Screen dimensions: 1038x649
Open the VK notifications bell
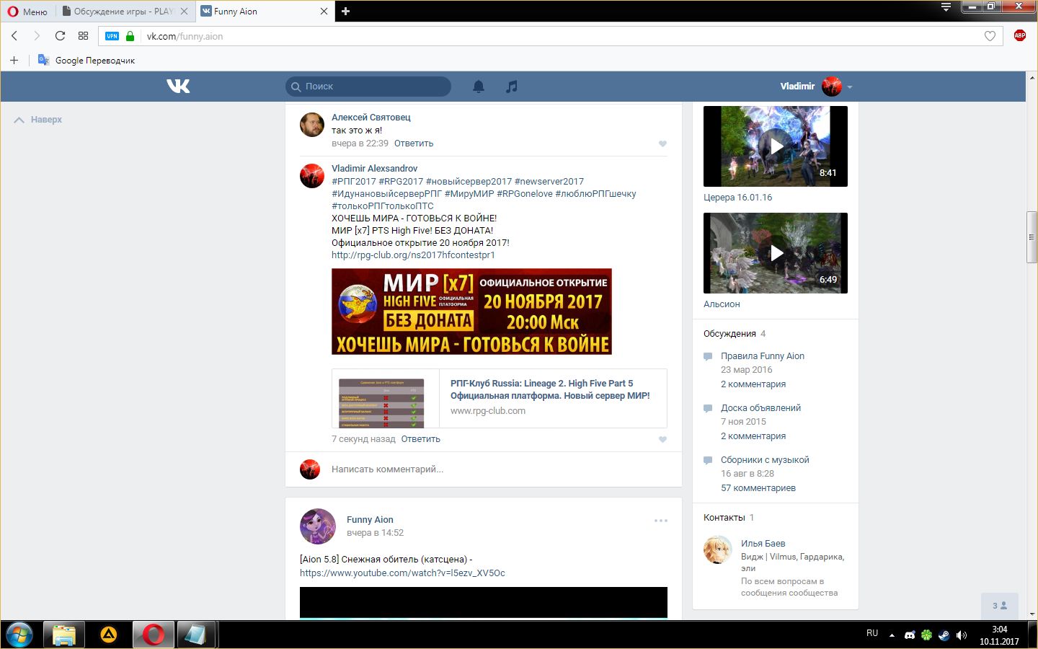478,87
